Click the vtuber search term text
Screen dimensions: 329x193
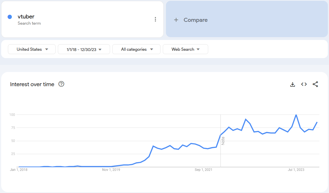pyautogui.click(x=26, y=16)
